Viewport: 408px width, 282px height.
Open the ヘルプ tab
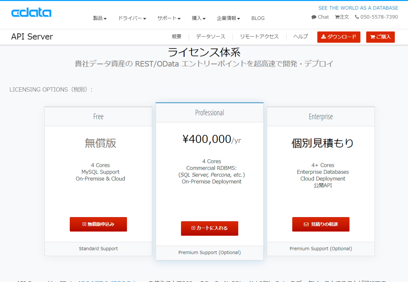(x=301, y=37)
